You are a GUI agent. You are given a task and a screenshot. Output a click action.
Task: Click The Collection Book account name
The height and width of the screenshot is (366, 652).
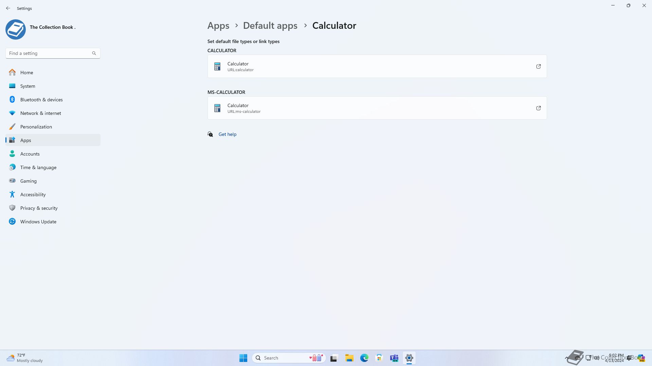click(53, 27)
